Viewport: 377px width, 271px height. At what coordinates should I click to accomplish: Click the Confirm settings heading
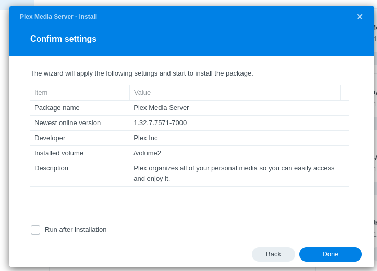(x=63, y=39)
